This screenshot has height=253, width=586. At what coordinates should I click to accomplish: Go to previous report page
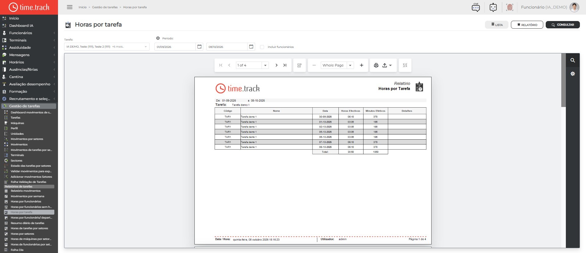point(229,65)
